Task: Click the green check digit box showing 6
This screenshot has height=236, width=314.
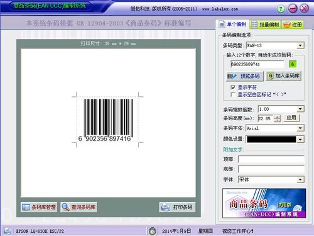Action: tap(293, 64)
